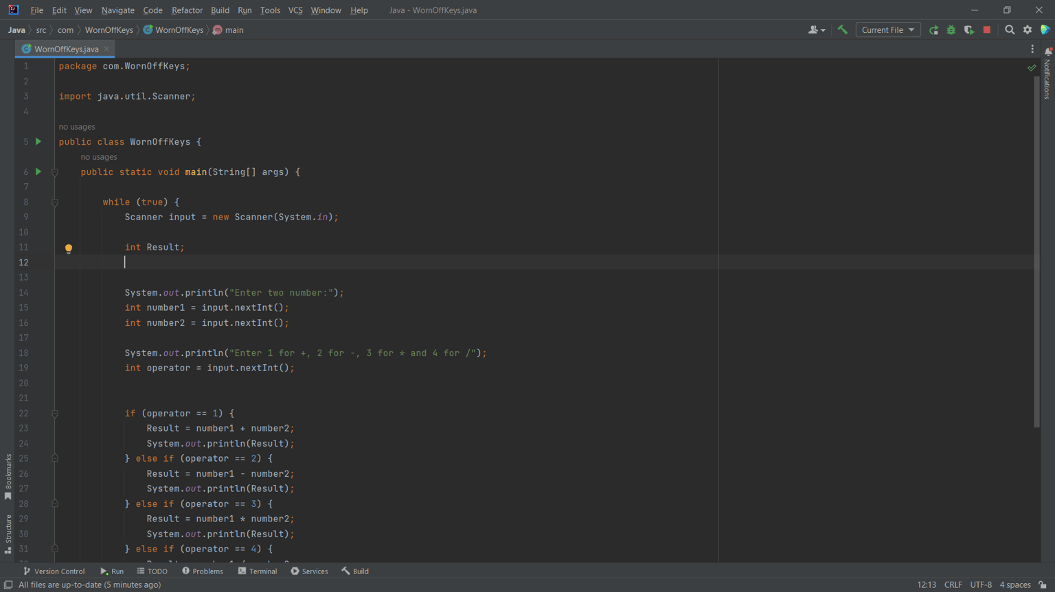Open the File menu
This screenshot has height=592, width=1055.
(36, 10)
